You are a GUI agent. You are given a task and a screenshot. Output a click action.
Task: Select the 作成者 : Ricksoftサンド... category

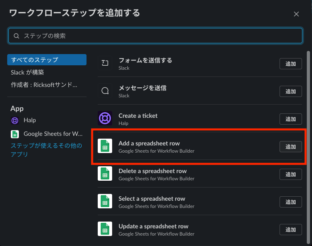tap(44, 85)
